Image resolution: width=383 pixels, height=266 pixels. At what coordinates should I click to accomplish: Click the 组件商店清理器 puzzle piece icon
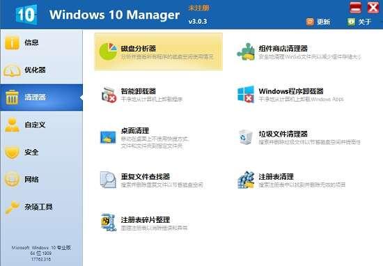point(246,52)
